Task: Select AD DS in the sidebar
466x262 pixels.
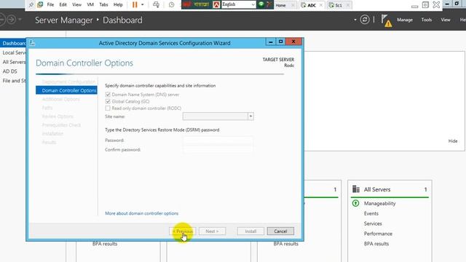Action: click(9, 71)
